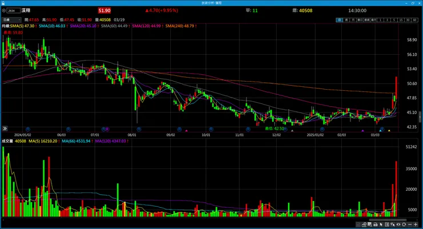423x229 pixels.
Task: Select the 還月 adjusted monthly tab
Action: click(373, 20)
